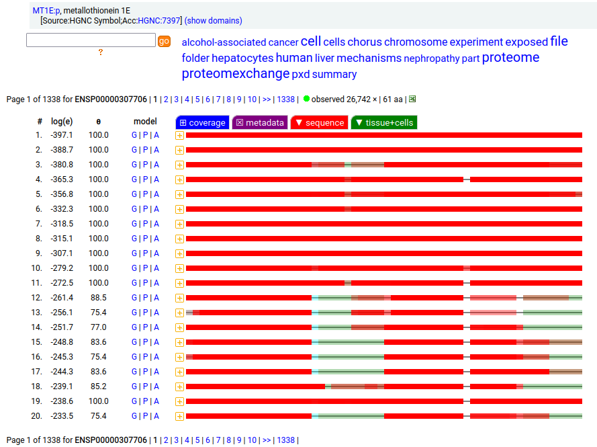Click the green observed status dot
This screenshot has width=597, height=447.
pyautogui.click(x=306, y=99)
